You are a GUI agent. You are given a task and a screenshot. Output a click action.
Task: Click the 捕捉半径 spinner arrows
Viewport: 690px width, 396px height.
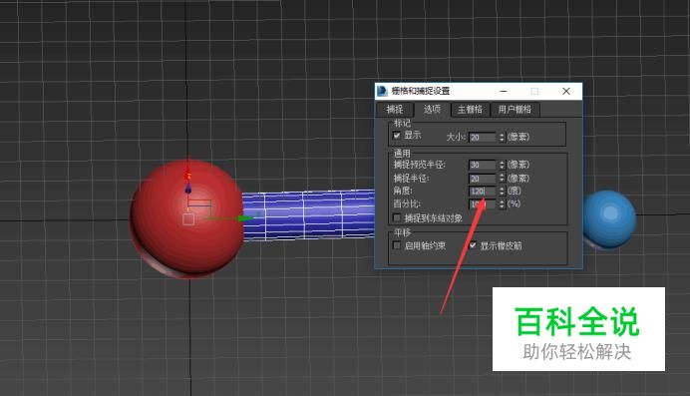pos(502,179)
